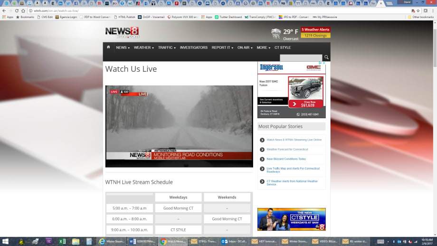Screen dimensions: 437x246
Task: Open the INVESTIGATORS menu item
Action: coord(193,47)
